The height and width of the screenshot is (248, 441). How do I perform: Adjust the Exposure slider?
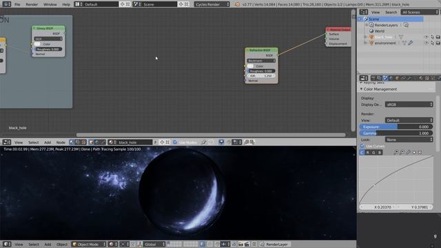click(x=396, y=127)
